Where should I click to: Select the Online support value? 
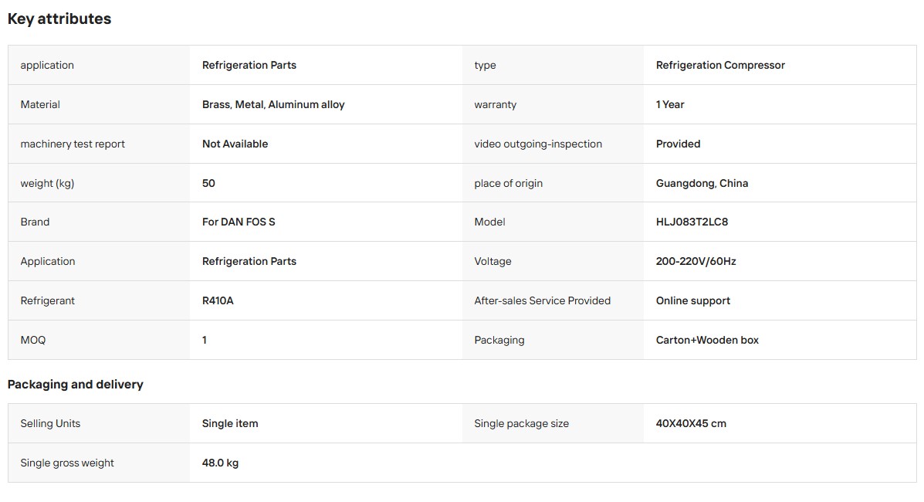693,301
